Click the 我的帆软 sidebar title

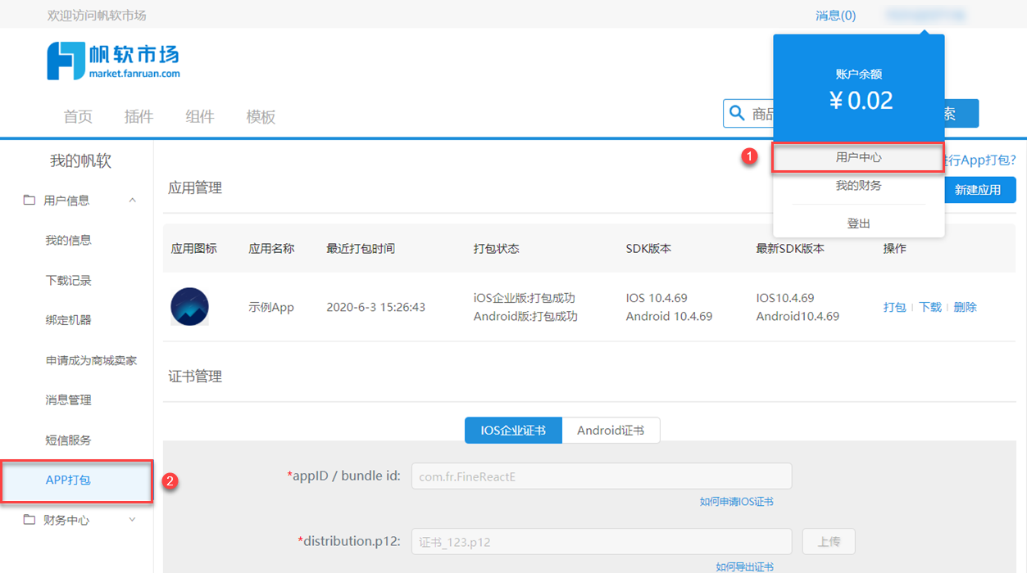click(x=80, y=161)
